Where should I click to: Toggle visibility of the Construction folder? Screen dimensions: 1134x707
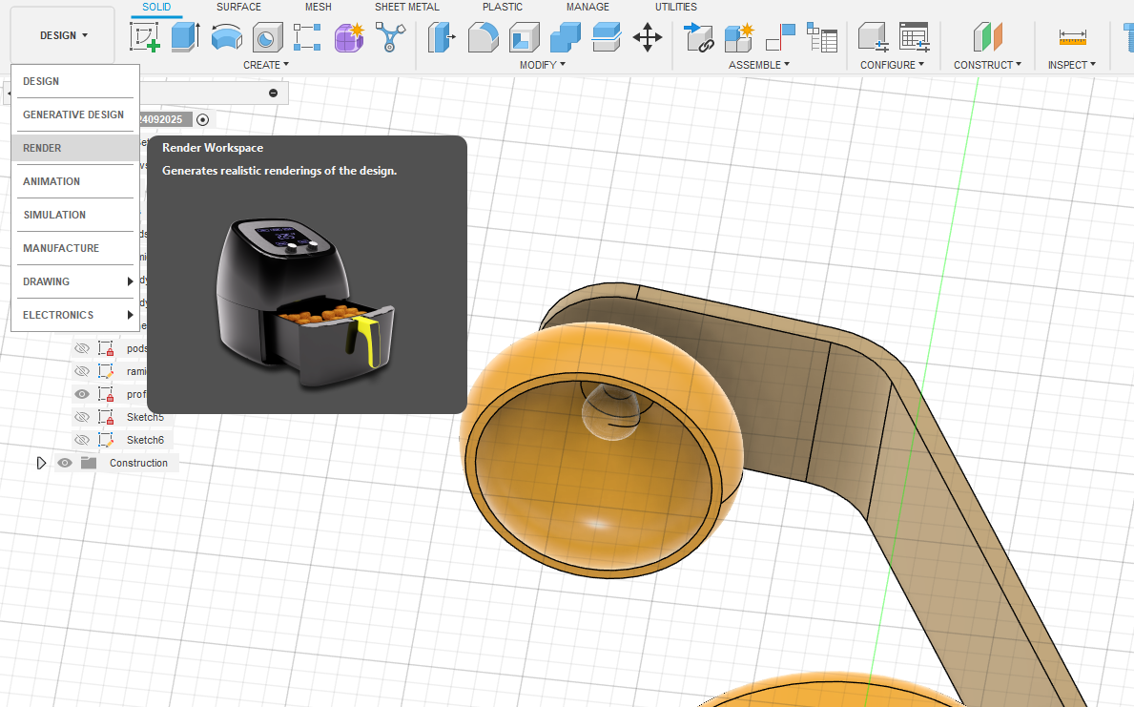tap(65, 463)
